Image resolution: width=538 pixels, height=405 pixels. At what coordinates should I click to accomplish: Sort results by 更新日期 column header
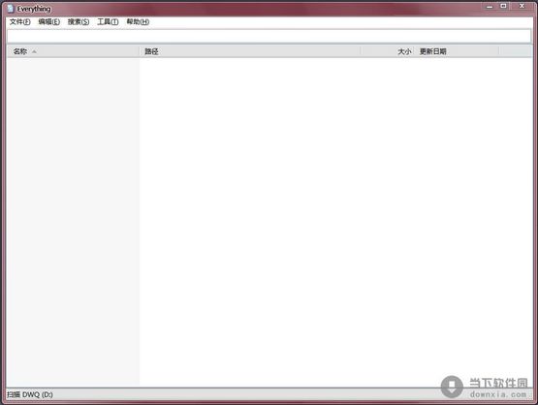pyautogui.click(x=457, y=51)
